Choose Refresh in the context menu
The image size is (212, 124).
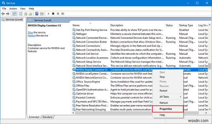click(x=164, y=103)
